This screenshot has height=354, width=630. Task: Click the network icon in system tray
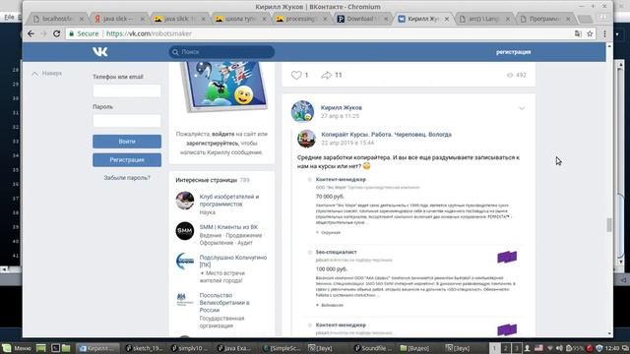[x=550, y=348]
